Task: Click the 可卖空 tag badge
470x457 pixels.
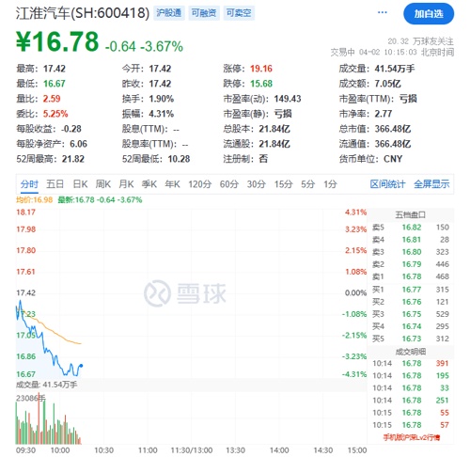Action: (239, 13)
